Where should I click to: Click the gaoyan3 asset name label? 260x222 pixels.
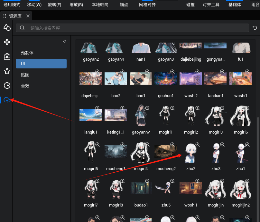(166, 59)
